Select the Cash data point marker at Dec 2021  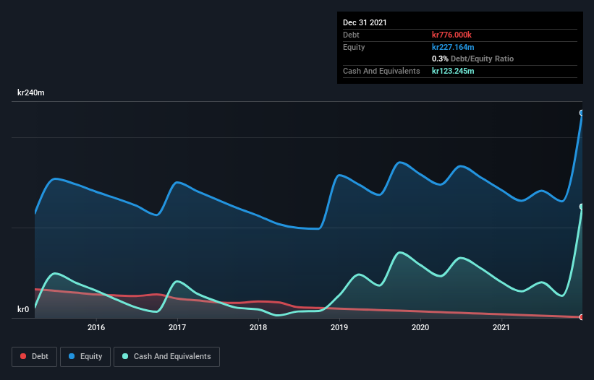pos(582,207)
